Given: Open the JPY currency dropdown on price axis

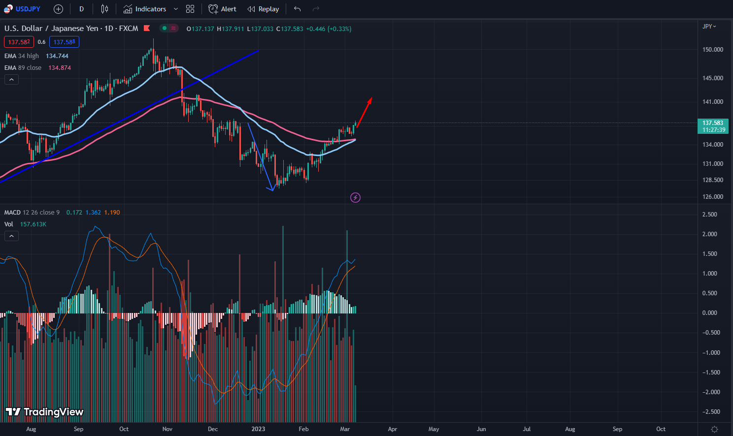Looking at the screenshot, I should (x=709, y=26).
